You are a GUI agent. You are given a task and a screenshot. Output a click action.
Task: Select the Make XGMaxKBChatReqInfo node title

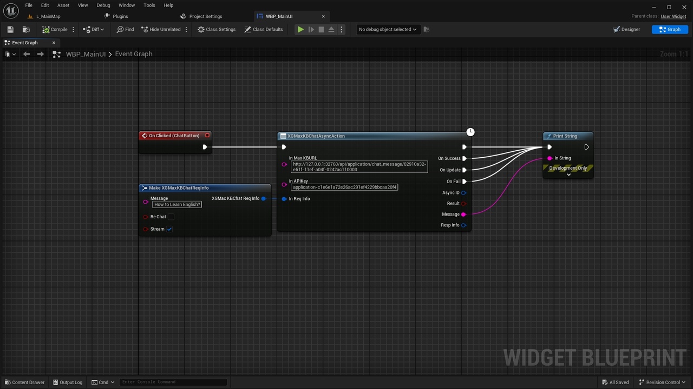179,188
